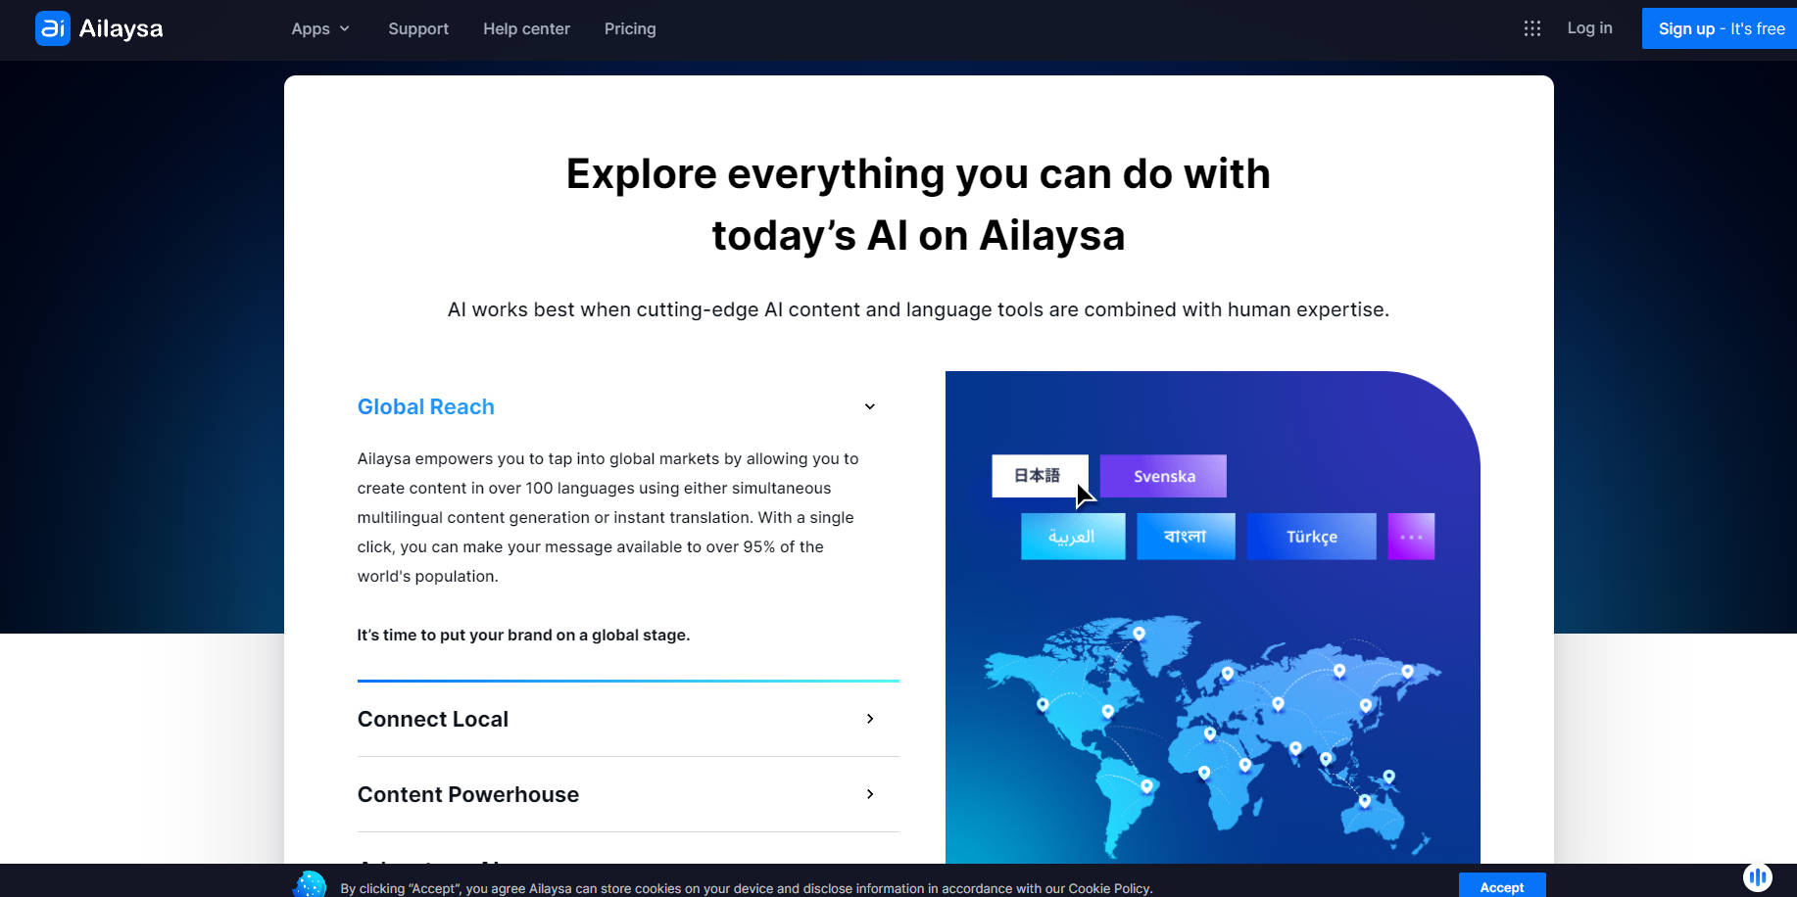Click the Ailaysa logo icon
The height and width of the screenshot is (897, 1797).
(x=52, y=28)
